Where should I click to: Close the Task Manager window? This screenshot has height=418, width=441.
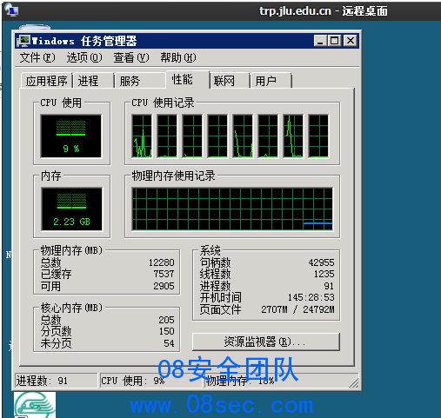[351, 41]
